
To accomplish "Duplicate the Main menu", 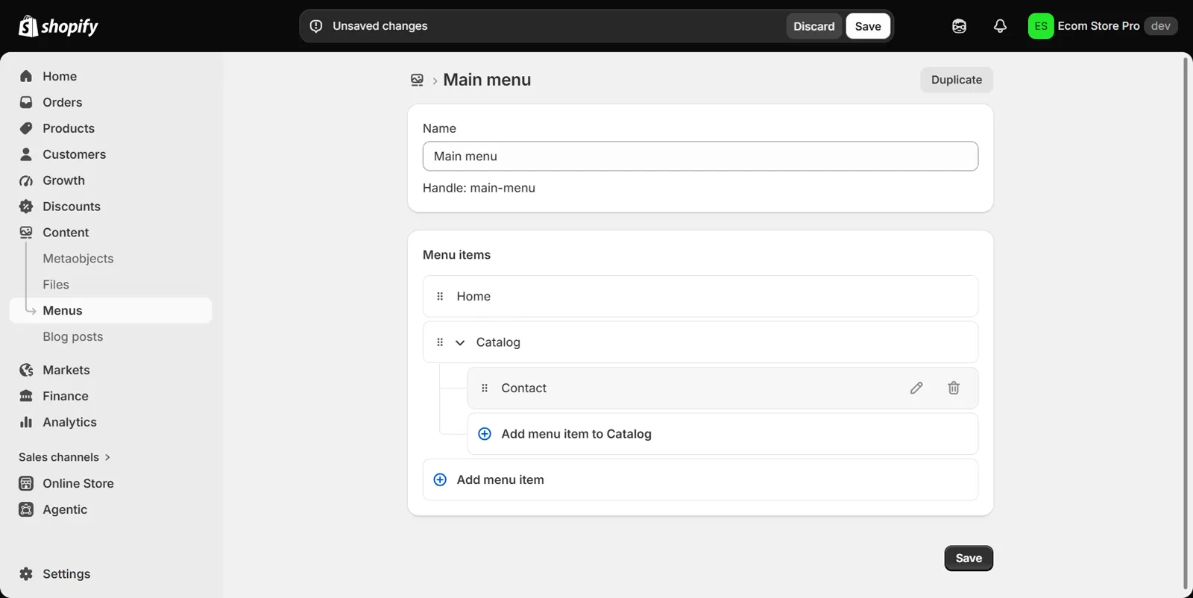I will tap(957, 80).
